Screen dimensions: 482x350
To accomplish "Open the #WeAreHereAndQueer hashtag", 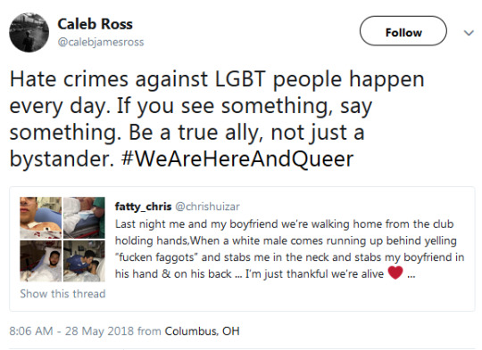I will pyautogui.click(x=237, y=159).
